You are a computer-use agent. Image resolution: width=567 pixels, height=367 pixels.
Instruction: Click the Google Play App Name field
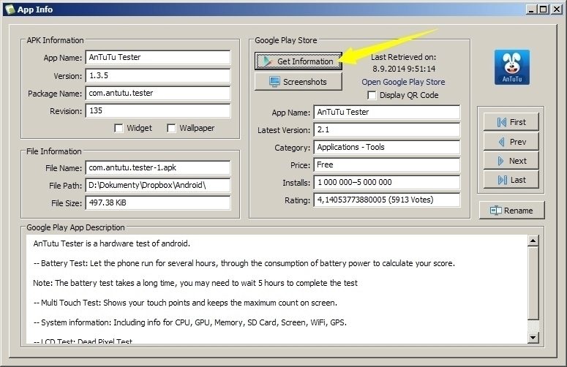coord(387,113)
